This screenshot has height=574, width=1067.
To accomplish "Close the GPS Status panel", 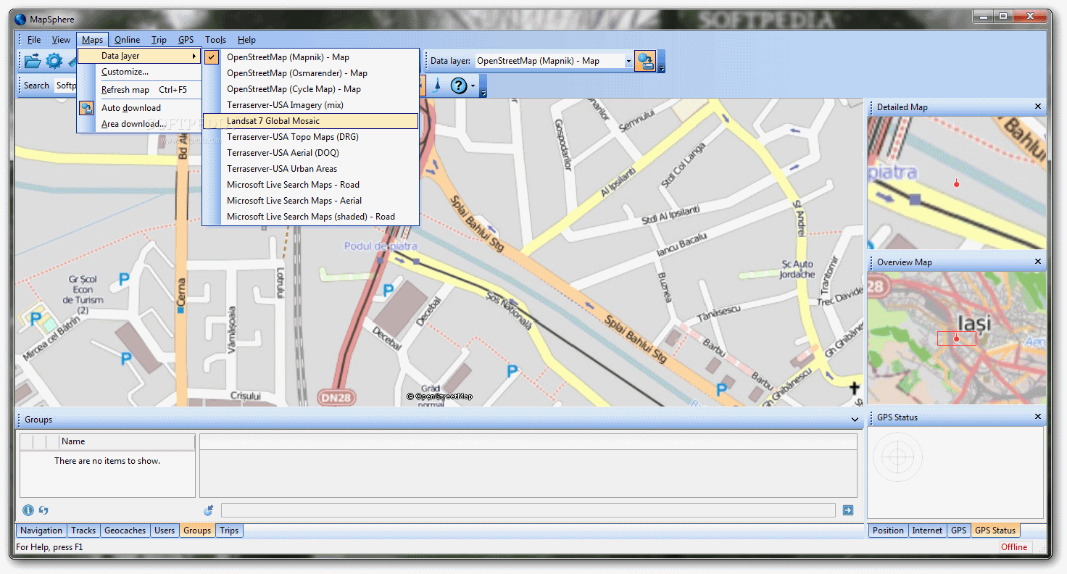I will point(1037,417).
